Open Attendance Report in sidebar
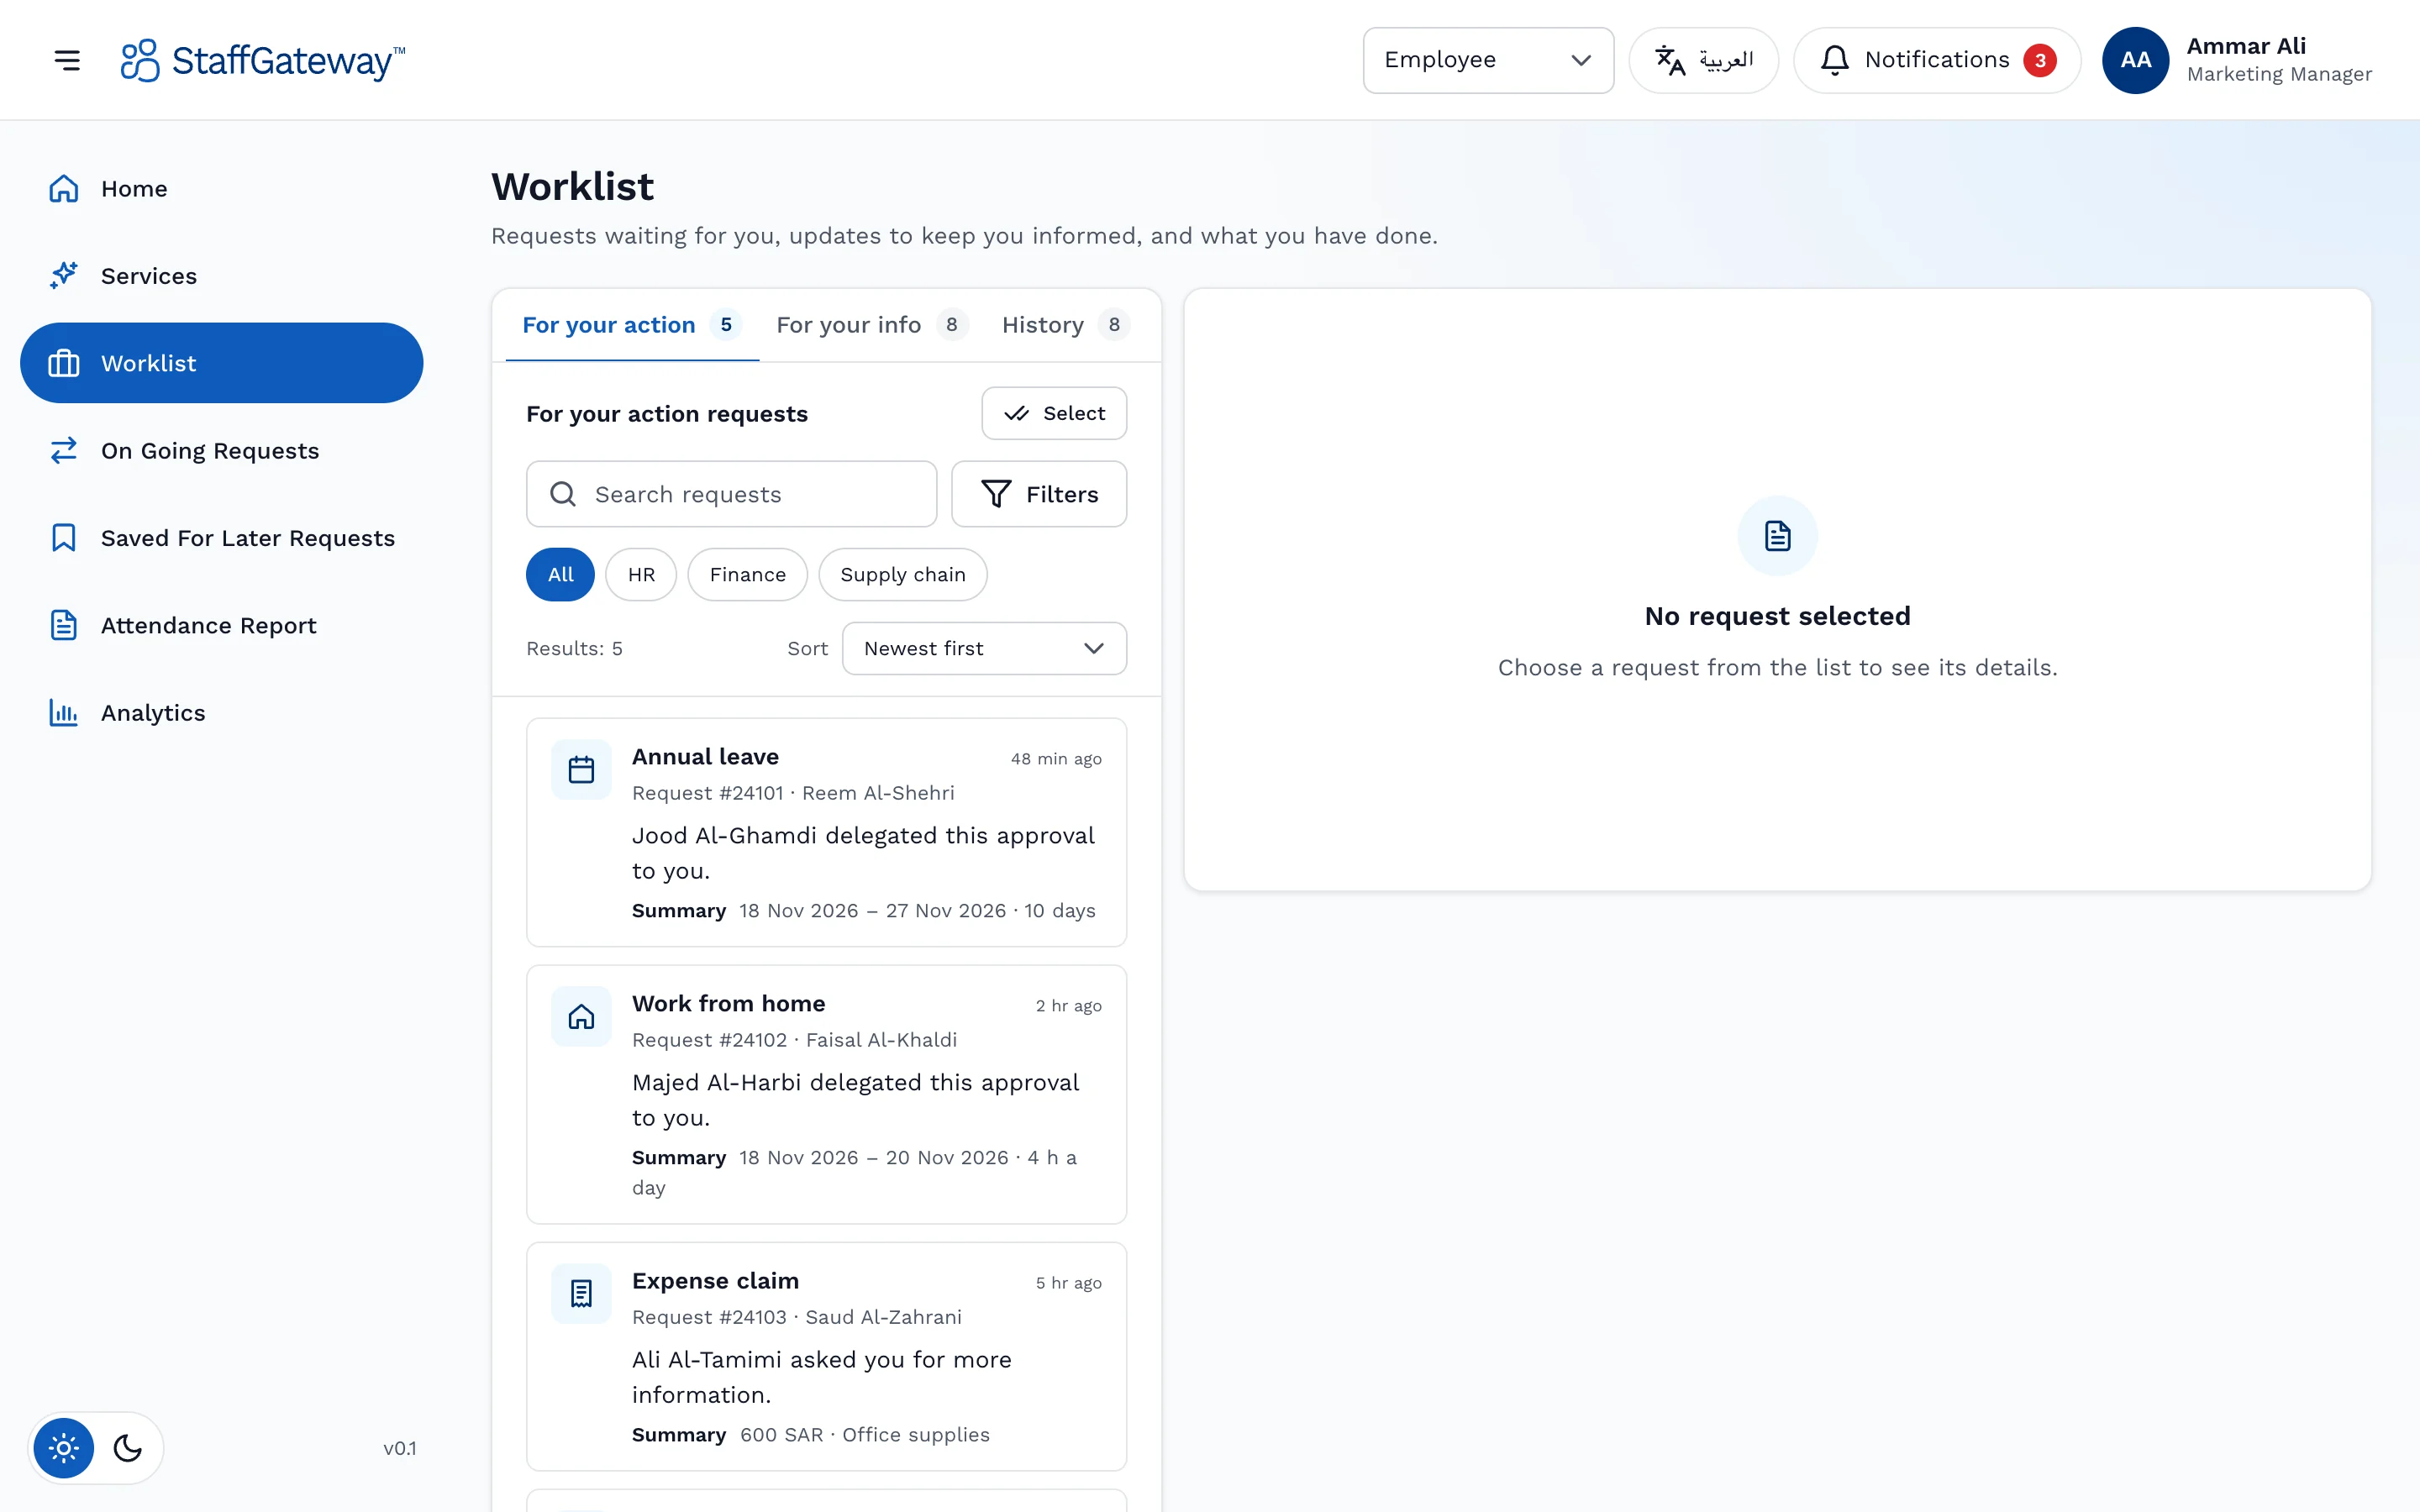 click(221, 625)
